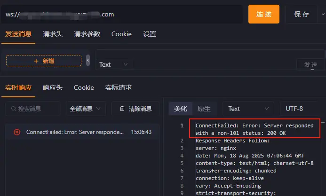The image size is (326, 196).
Task: Click the 保存 save button
Action: click(302, 14)
